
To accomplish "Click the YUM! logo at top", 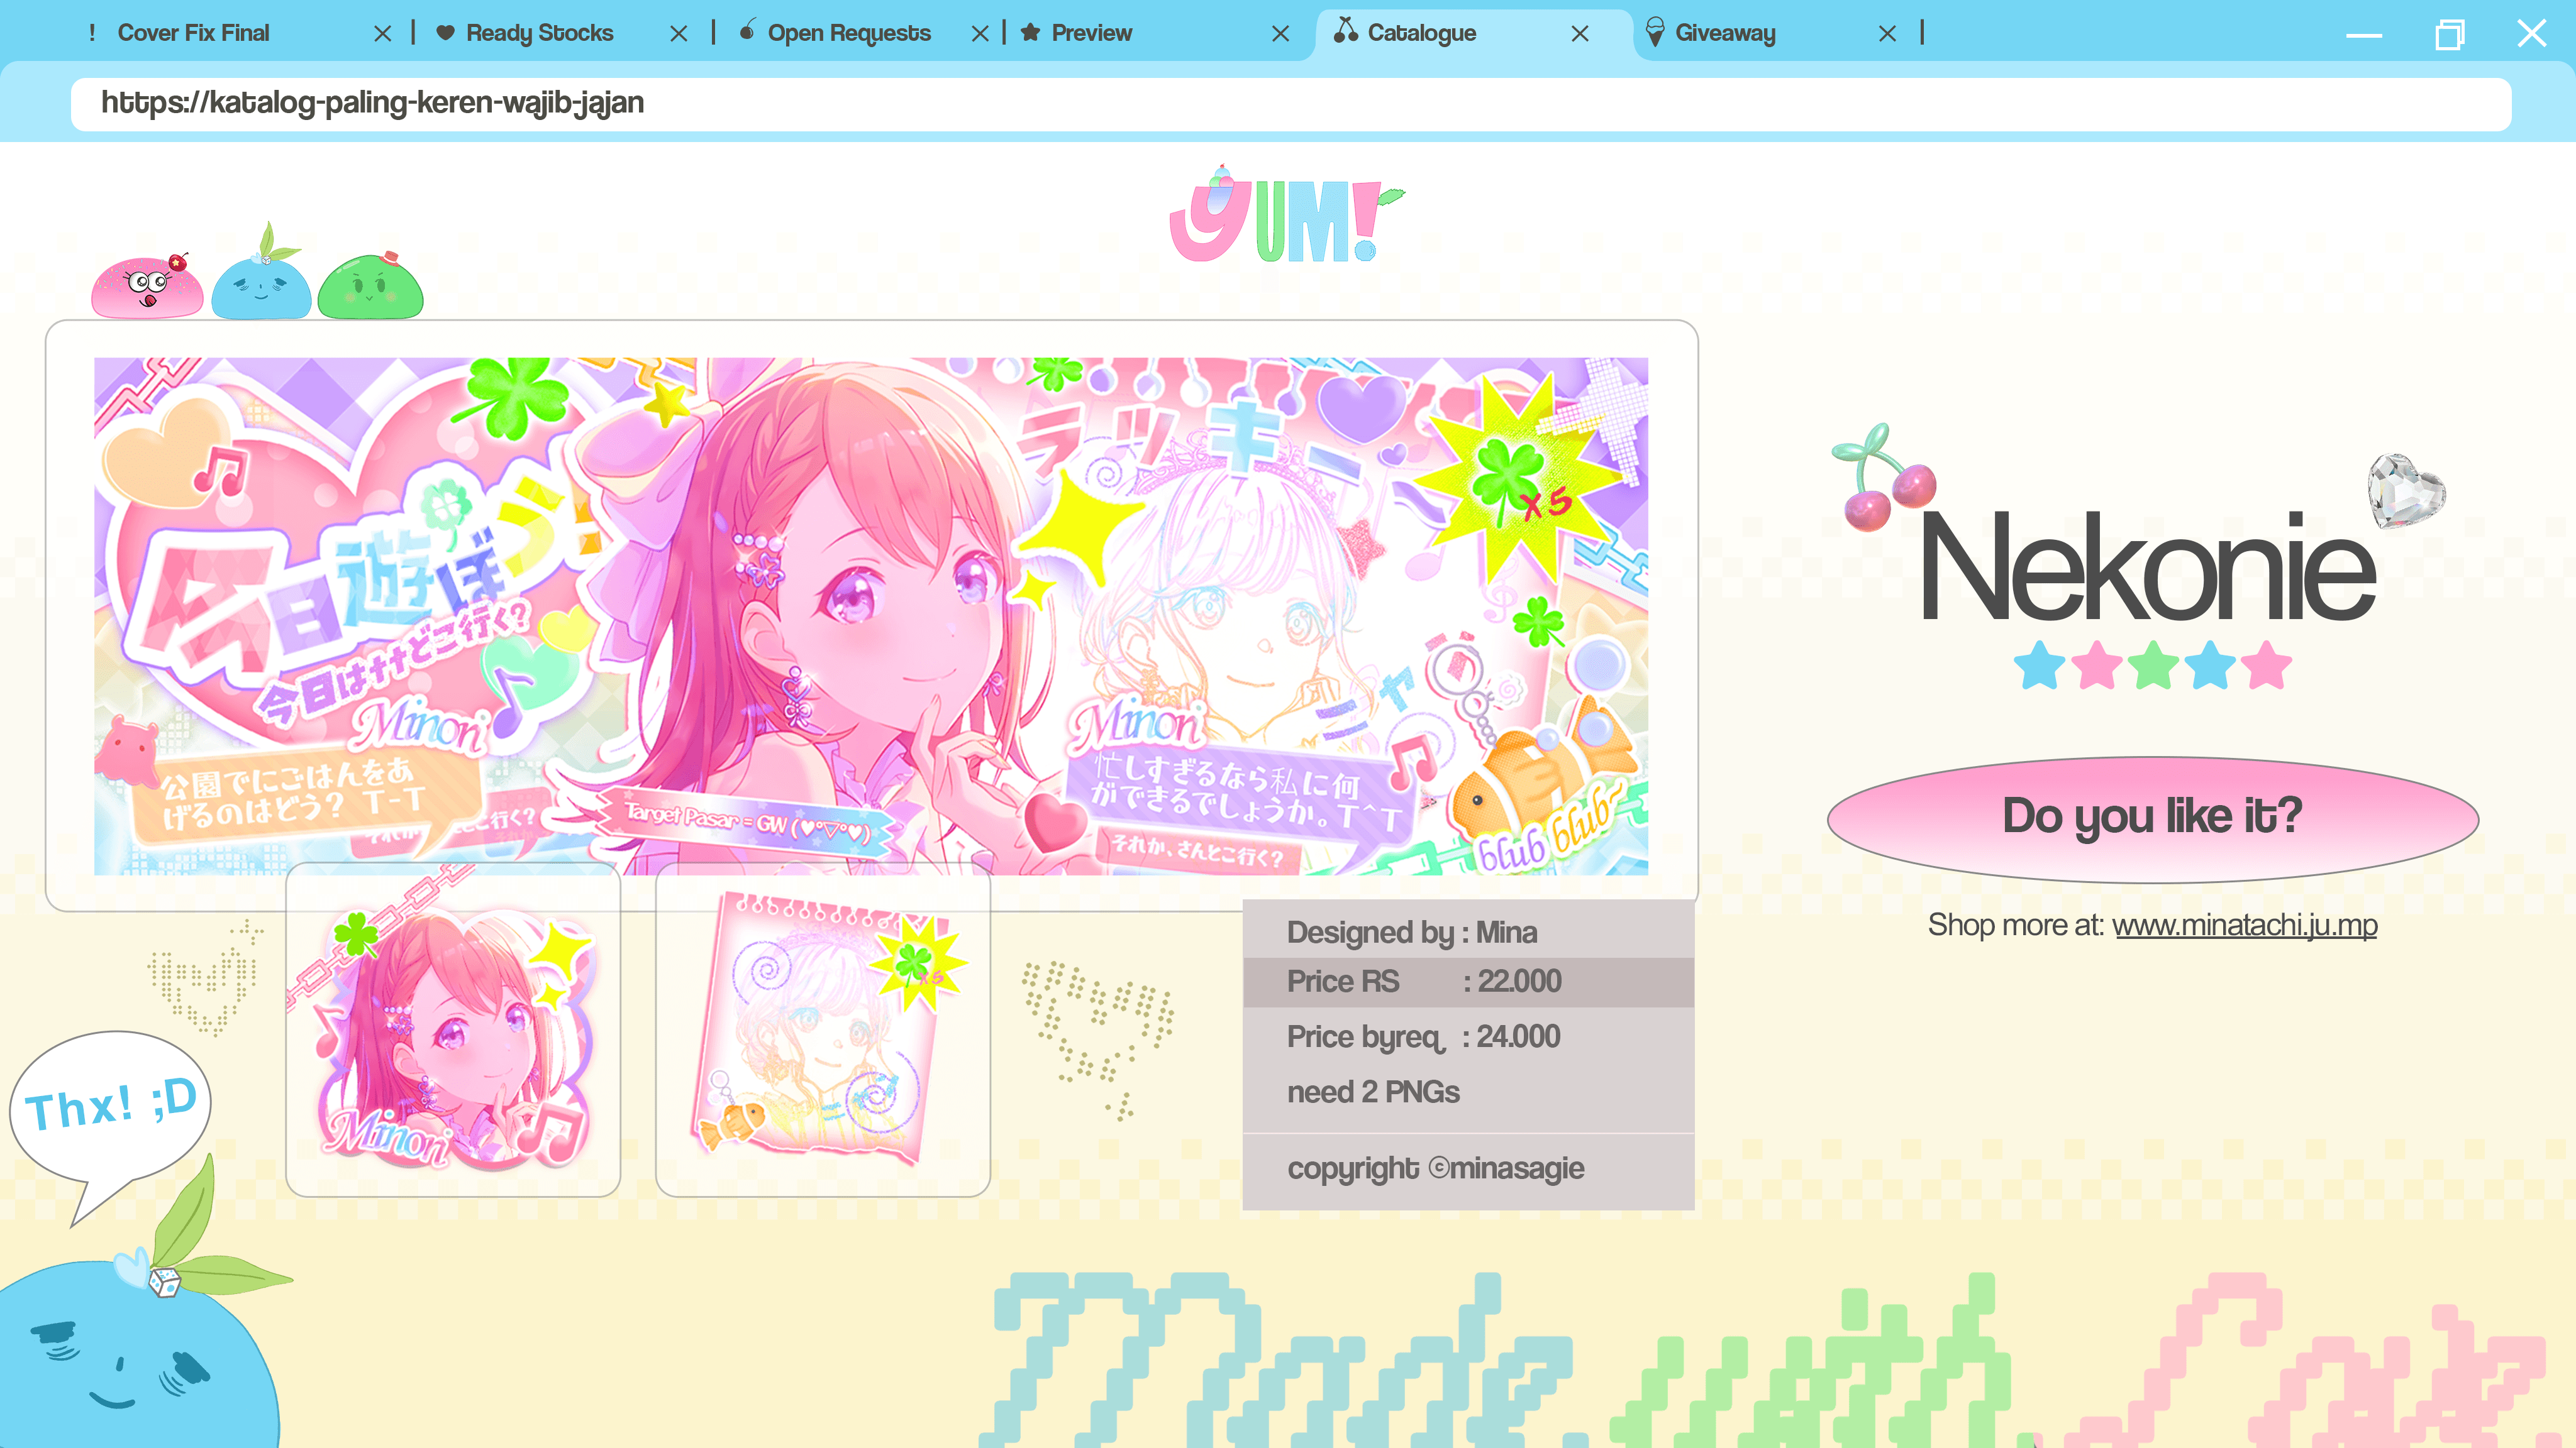I will pos(1286,219).
